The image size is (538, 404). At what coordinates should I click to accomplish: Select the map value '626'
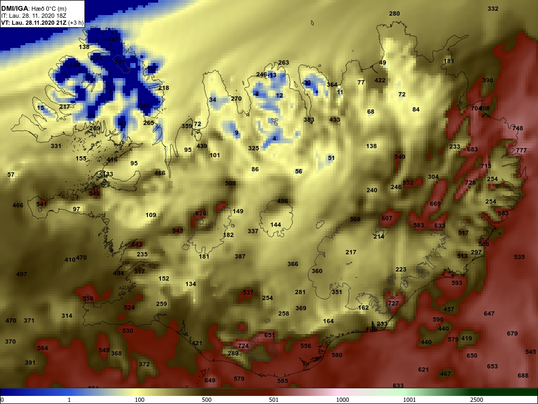click(x=201, y=213)
